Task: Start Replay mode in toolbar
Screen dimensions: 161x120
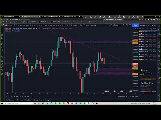Action: (93, 25)
